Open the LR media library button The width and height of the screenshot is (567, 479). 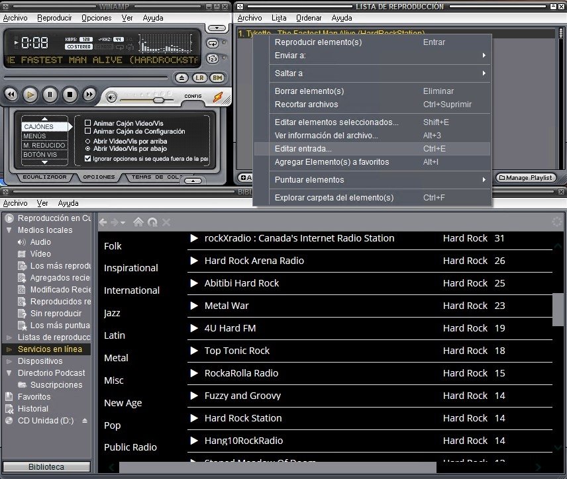(199, 77)
